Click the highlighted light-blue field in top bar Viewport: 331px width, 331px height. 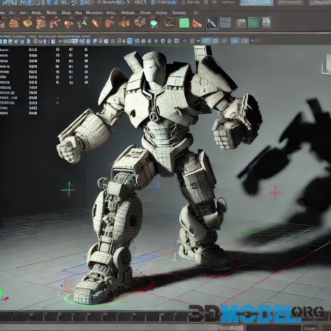(x=257, y=3)
